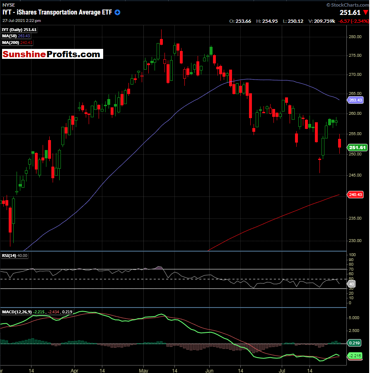Click the change value -6.57 (-2.54%)
Viewport: 370px width, 373px height.
[353, 21]
